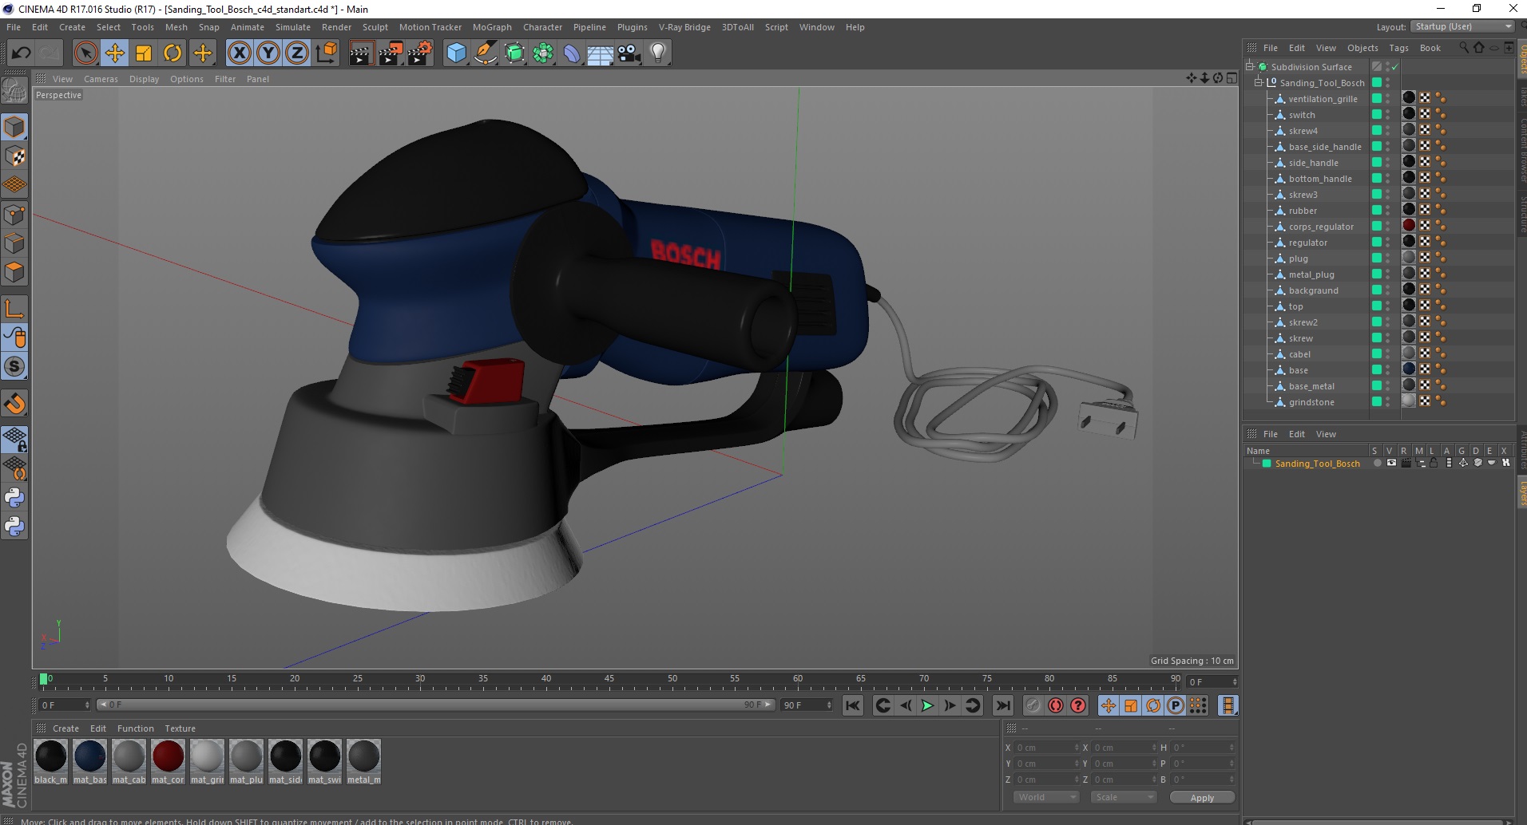
Task: Add a Floor environment object
Action: (x=601, y=53)
